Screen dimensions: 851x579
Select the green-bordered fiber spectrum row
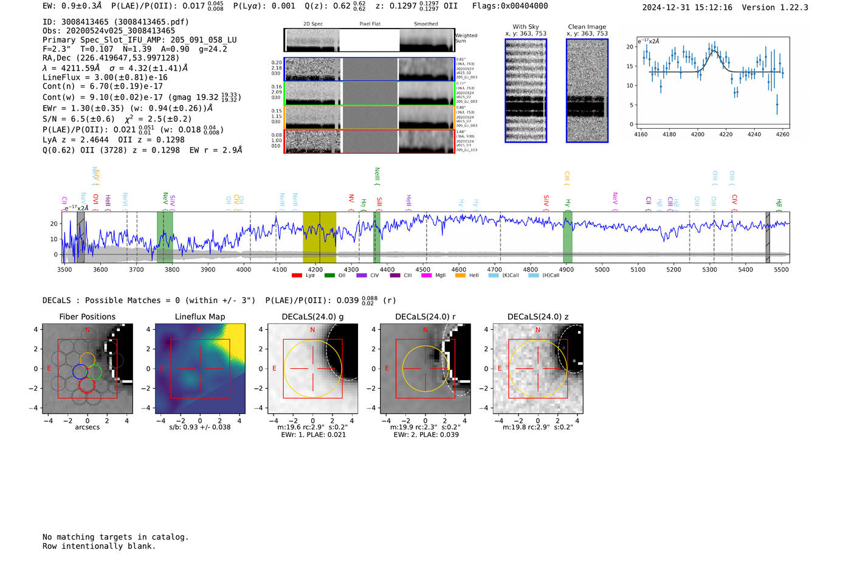(370, 94)
